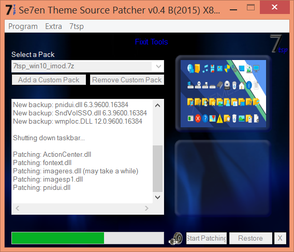The height and width of the screenshot is (252, 294).
Task: Click the Restore button
Action: (251, 238)
